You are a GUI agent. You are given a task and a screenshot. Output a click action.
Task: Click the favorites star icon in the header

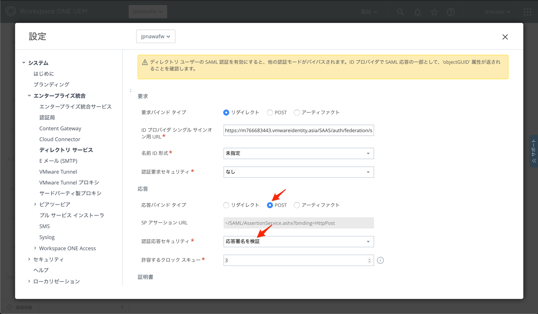point(434,12)
